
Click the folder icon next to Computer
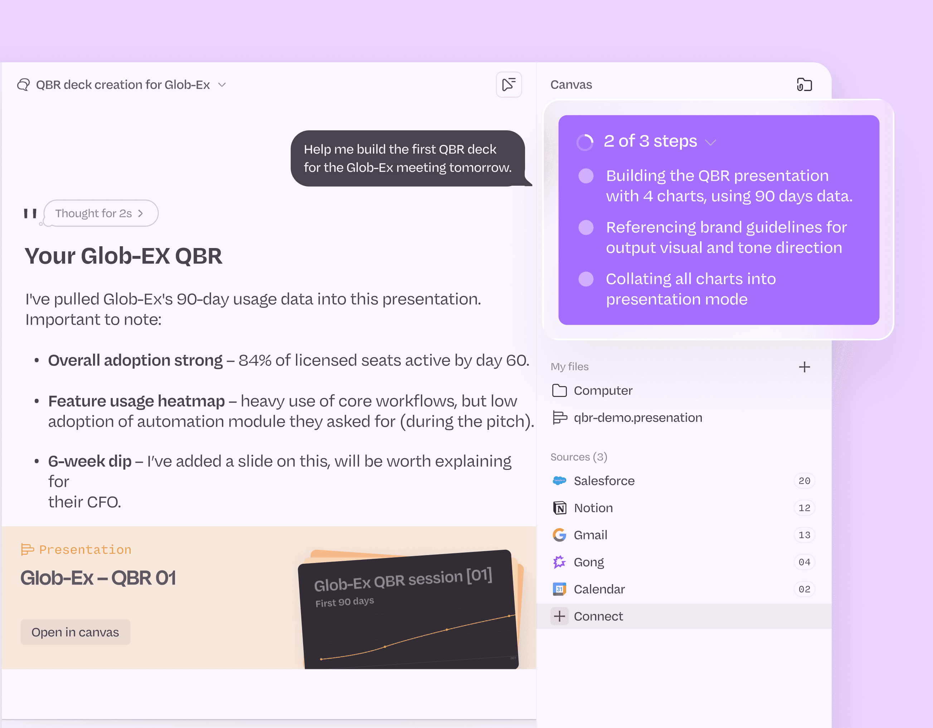(x=559, y=390)
